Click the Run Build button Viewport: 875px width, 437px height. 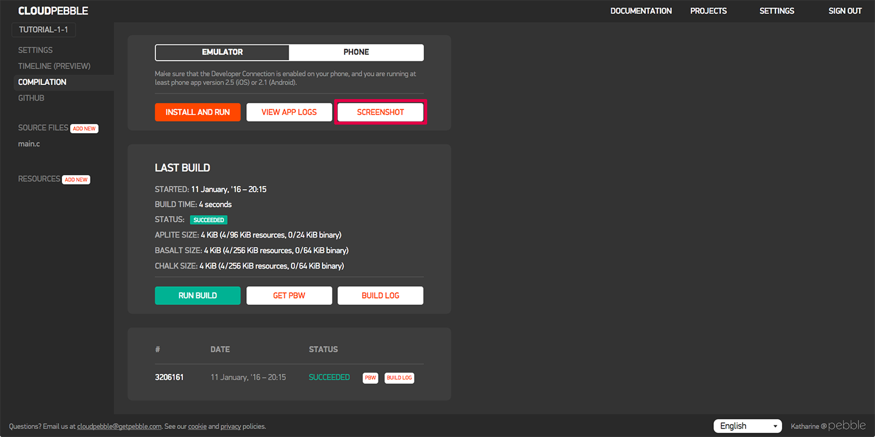(197, 296)
